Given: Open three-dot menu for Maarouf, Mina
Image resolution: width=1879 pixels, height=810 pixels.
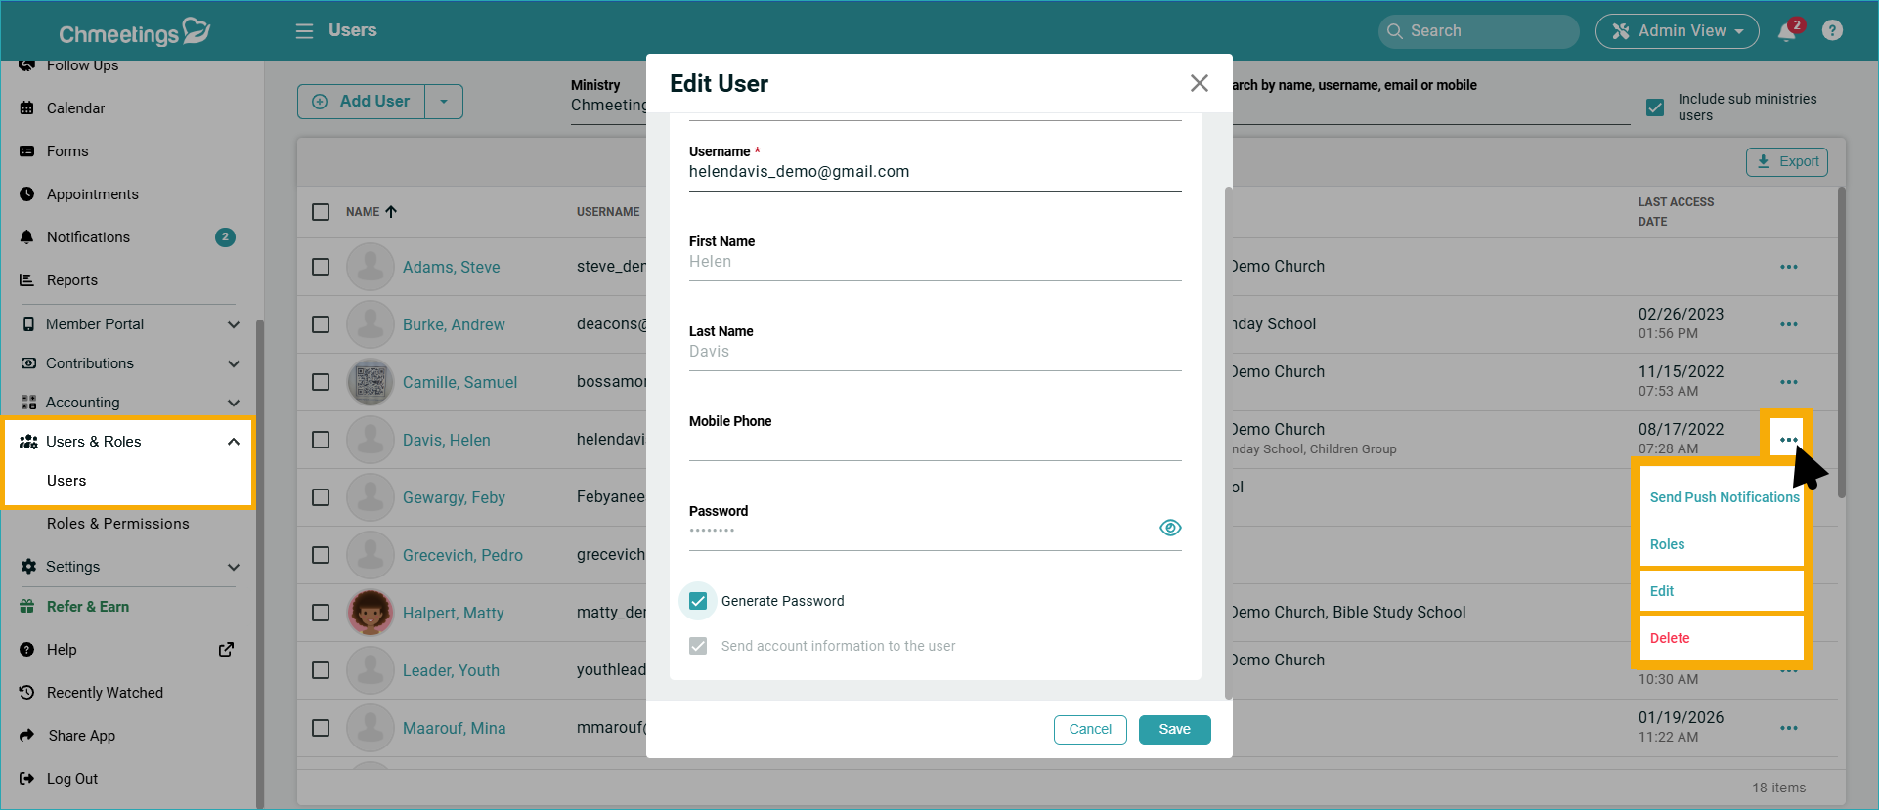Looking at the screenshot, I should 1788,728.
